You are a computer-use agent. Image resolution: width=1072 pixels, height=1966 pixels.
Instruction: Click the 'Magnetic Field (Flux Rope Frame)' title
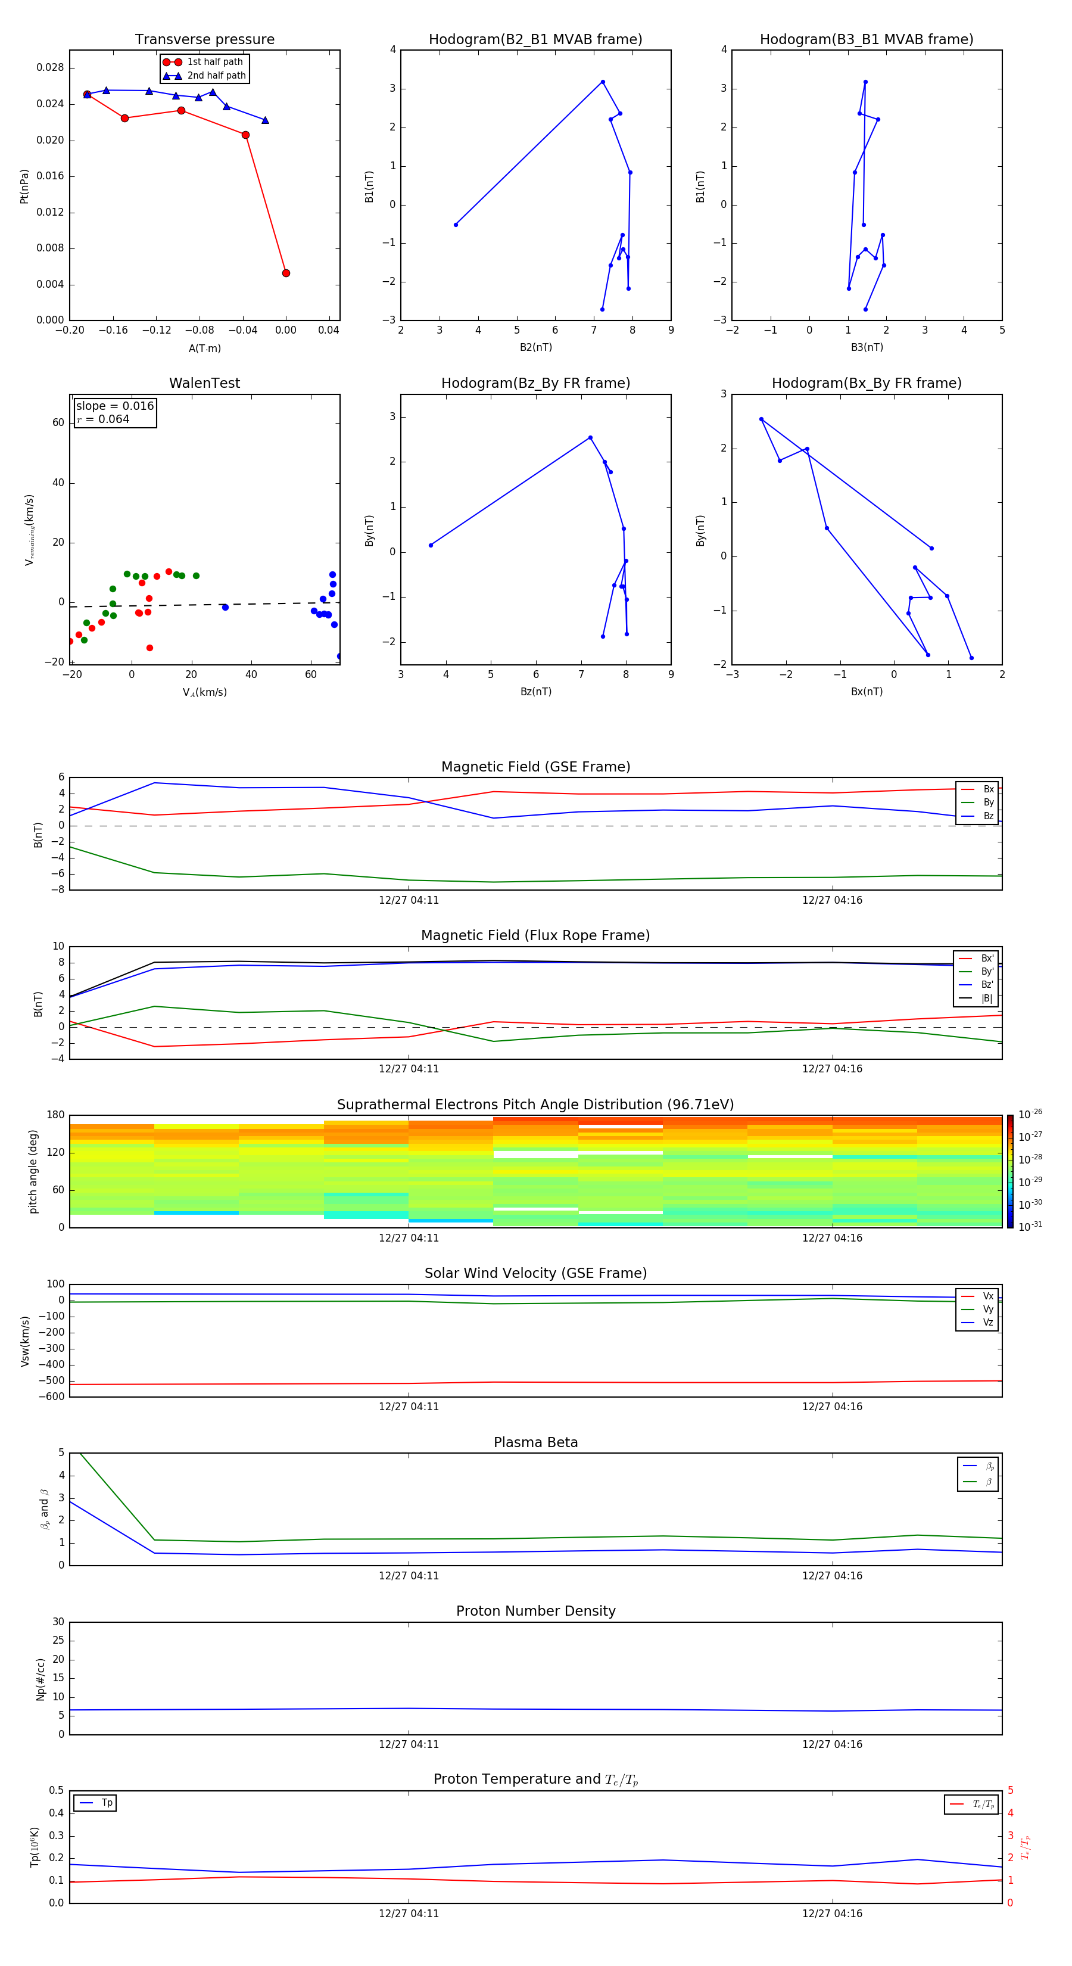click(535, 936)
